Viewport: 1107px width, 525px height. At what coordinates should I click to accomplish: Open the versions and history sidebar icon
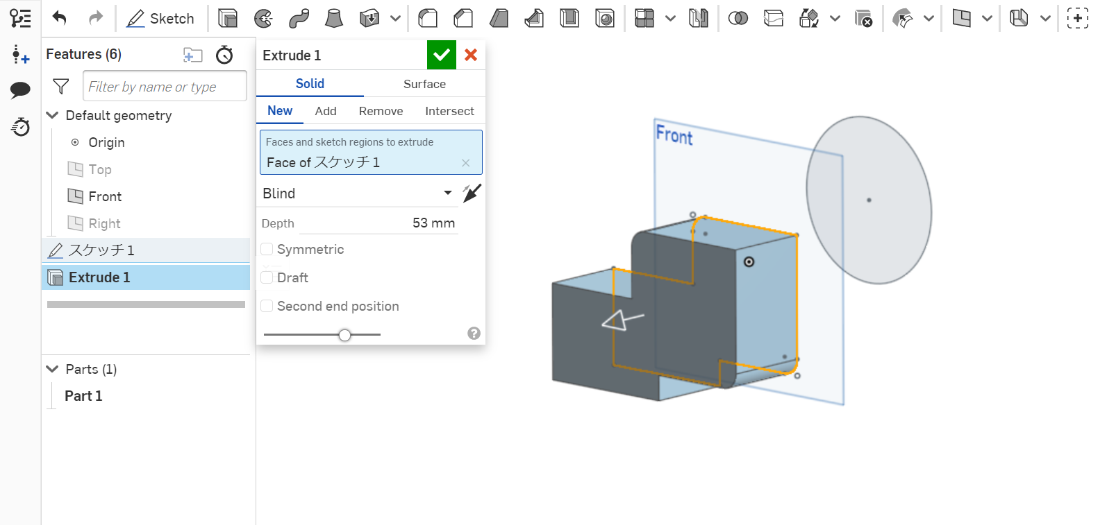(x=20, y=126)
